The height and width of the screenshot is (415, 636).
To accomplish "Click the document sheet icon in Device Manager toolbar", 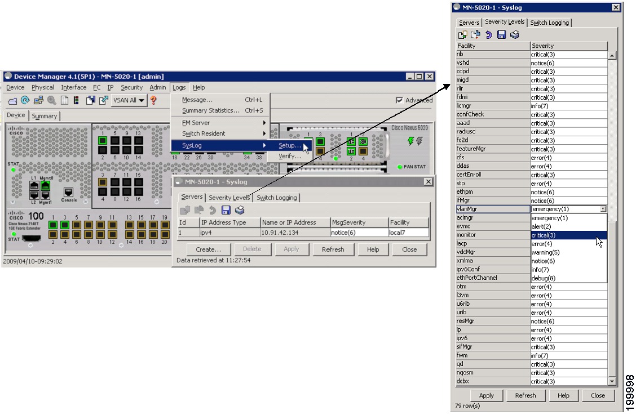I will coord(64,100).
